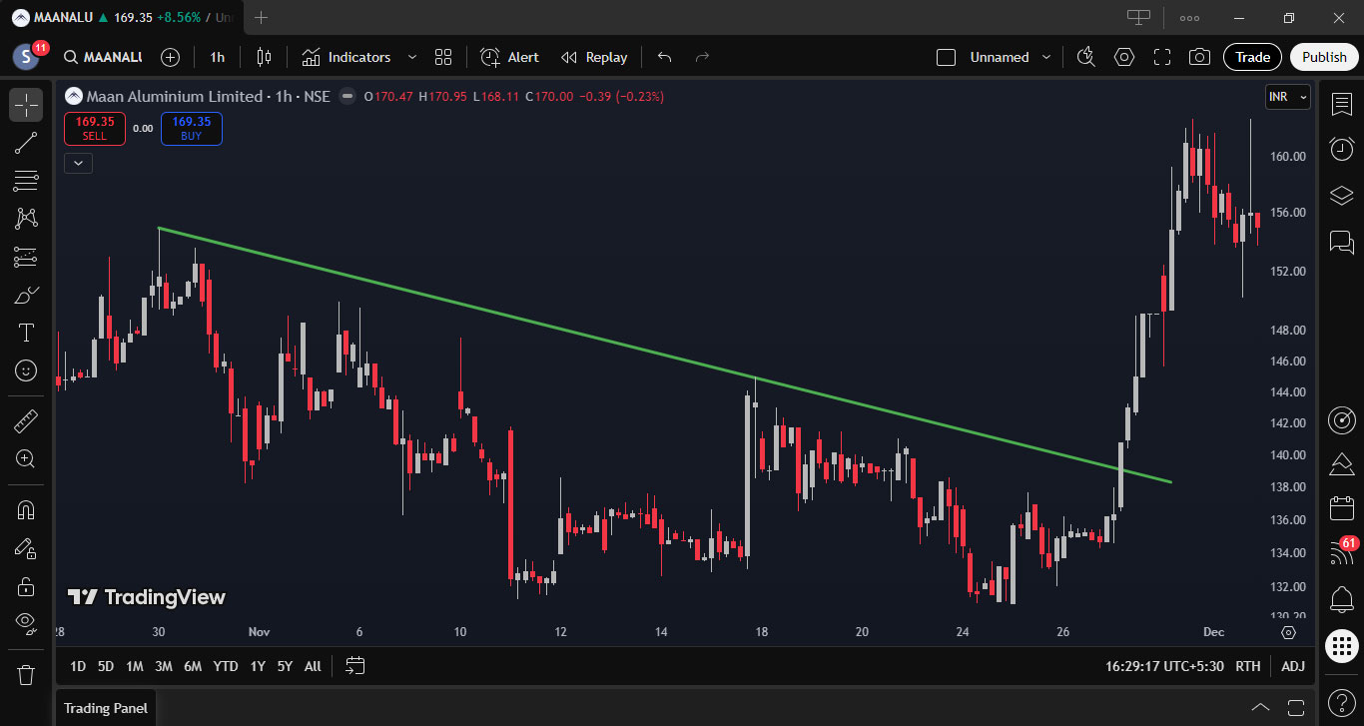The width and height of the screenshot is (1364, 726).
Task: Redo the last undone action
Action: (x=702, y=57)
